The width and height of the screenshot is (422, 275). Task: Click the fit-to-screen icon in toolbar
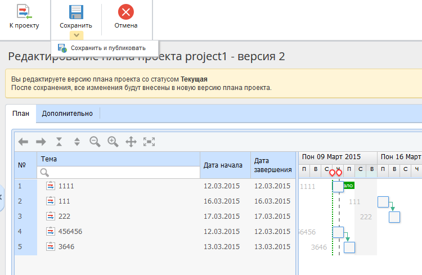[149, 142]
